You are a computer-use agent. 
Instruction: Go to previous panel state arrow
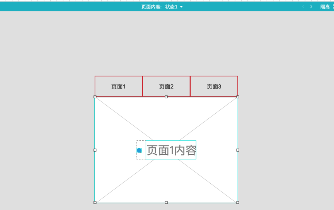tap(303, 7)
